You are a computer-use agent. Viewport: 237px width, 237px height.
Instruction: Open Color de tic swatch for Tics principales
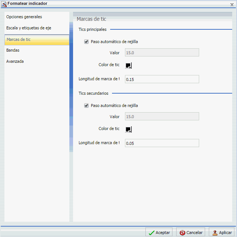(128, 65)
